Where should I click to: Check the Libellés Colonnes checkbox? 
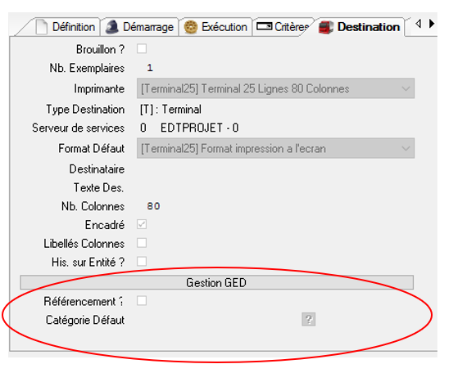(142, 243)
